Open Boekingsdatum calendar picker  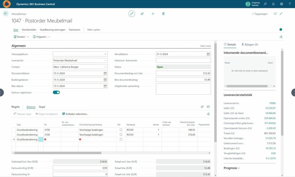(105, 80)
